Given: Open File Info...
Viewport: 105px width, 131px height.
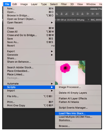Looking at the screenshot, I should [x=29, y=96].
